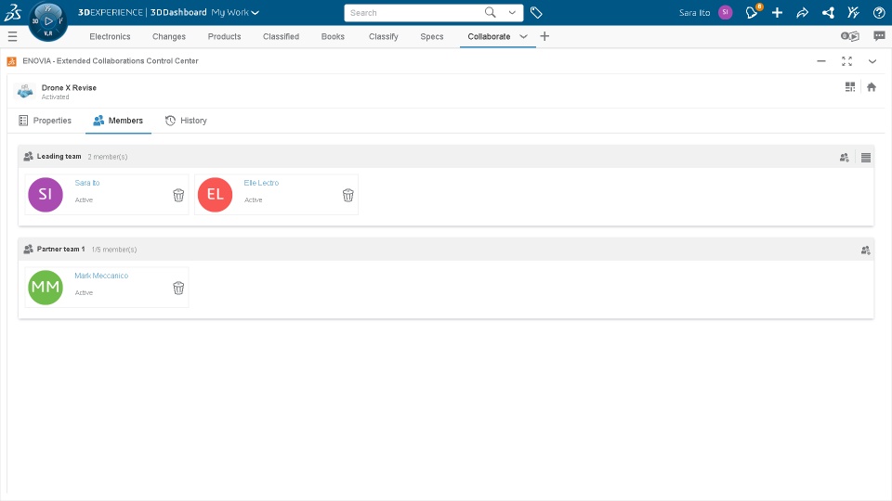The image size is (892, 501).
Task: Remove Elle Lectro with trash icon
Action: point(348,196)
